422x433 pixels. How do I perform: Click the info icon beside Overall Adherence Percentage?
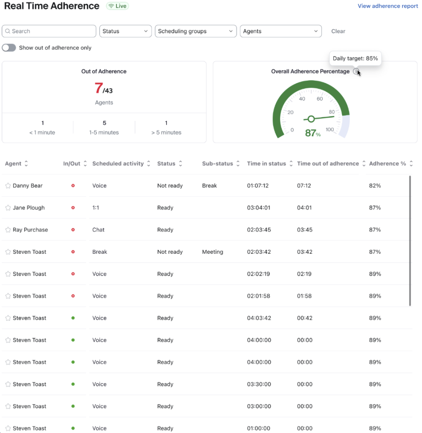coord(356,71)
